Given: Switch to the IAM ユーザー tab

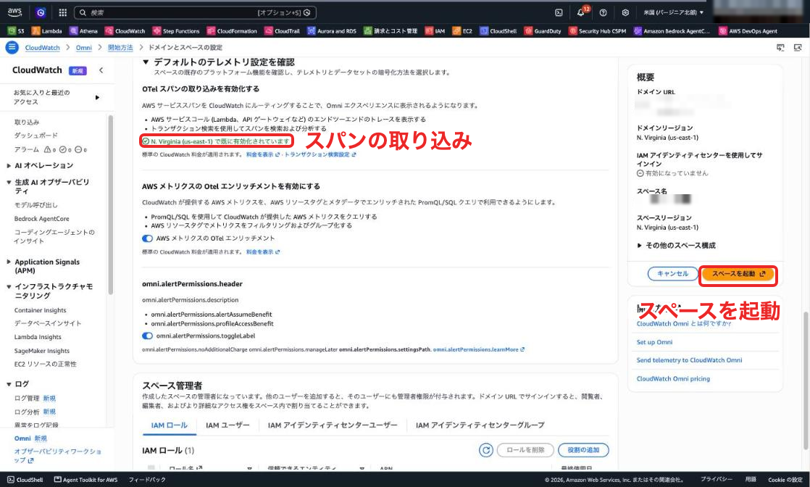Looking at the screenshot, I should coord(227,425).
